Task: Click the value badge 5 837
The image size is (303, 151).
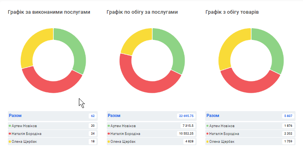Action: [x=288, y=116]
